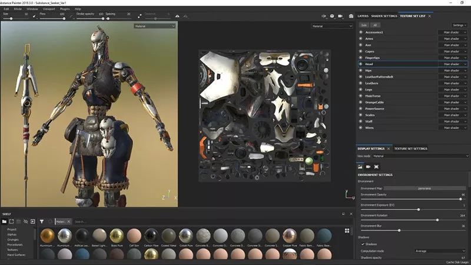Adjust the Environment Rotation slider
The width and height of the screenshot is (471, 265).
[437, 220]
